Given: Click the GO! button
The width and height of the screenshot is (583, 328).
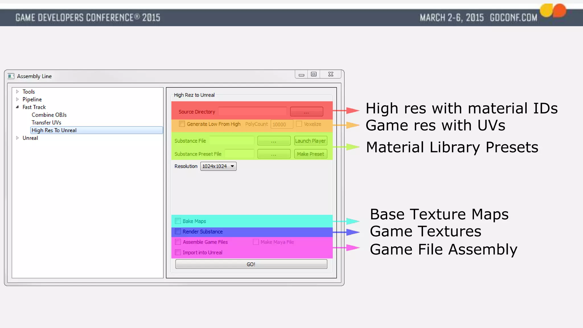Looking at the screenshot, I should click(x=251, y=264).
